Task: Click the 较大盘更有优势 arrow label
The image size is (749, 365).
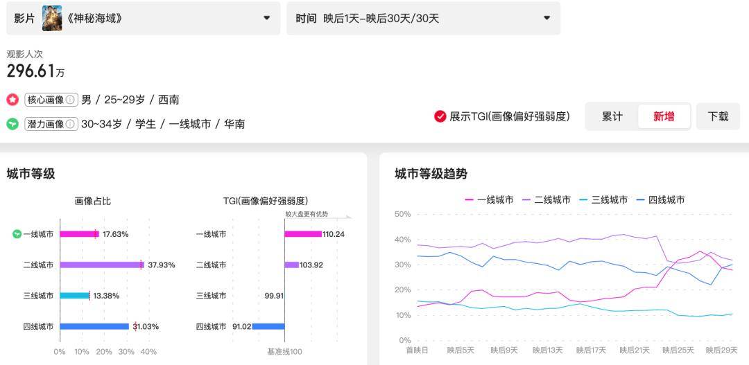Action: [x=307, y=214]
